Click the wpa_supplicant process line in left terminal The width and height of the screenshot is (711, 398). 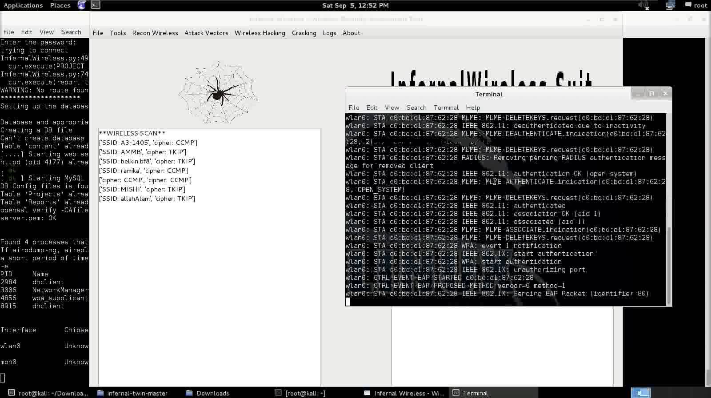point(44,298)
